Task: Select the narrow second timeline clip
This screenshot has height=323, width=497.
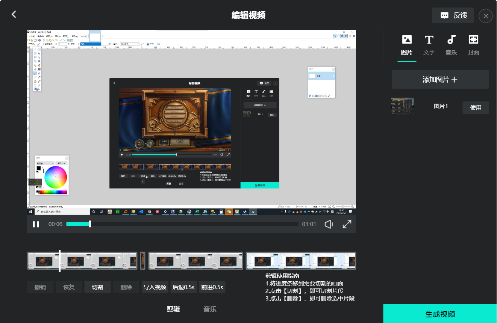Action: 143,261
